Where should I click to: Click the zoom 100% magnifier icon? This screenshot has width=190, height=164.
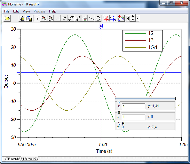coord(51,18)
